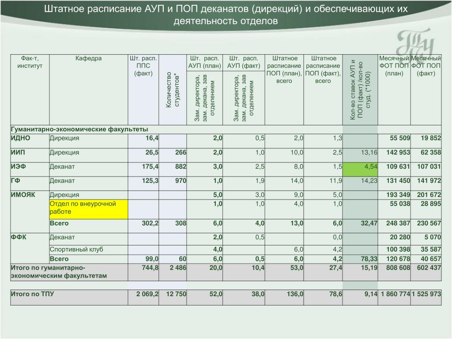Viewport: 452px width, 339px height.
Task: Select the ППС value "175,4"
Action: [150, 166]
